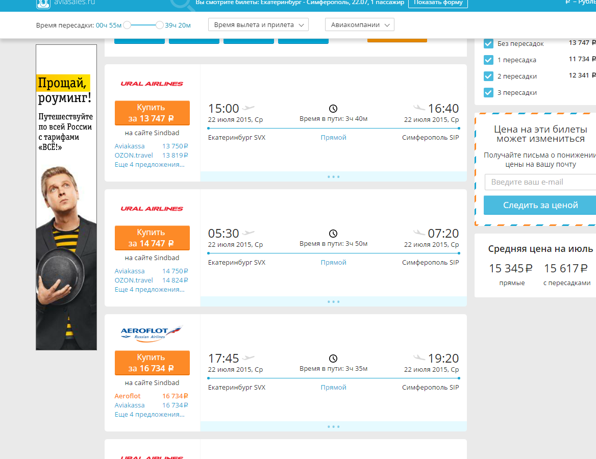The height and width of the screenshot is (459, 596).
Task: Click the '15:00' departure time
Action: (x=224, y=109)
